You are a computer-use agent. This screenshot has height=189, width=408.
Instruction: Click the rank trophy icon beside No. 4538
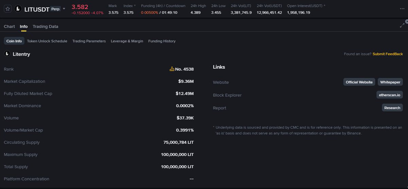pyautogui.click(x=172, y=69)
